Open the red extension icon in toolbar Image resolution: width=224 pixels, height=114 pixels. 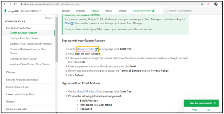208,4
